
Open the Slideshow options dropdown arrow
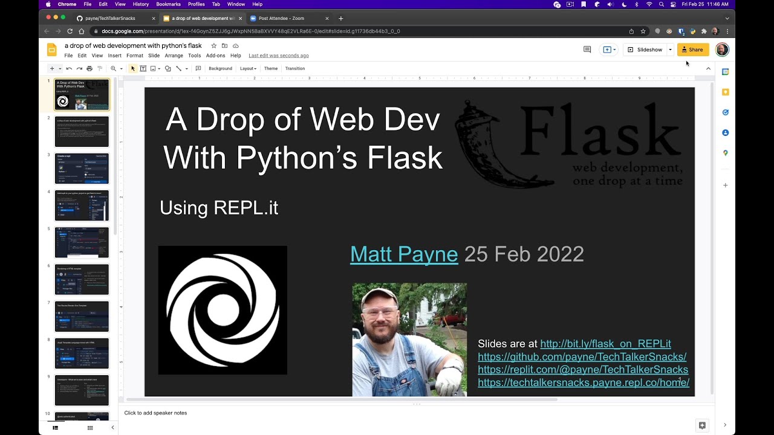tap(670, 50)
